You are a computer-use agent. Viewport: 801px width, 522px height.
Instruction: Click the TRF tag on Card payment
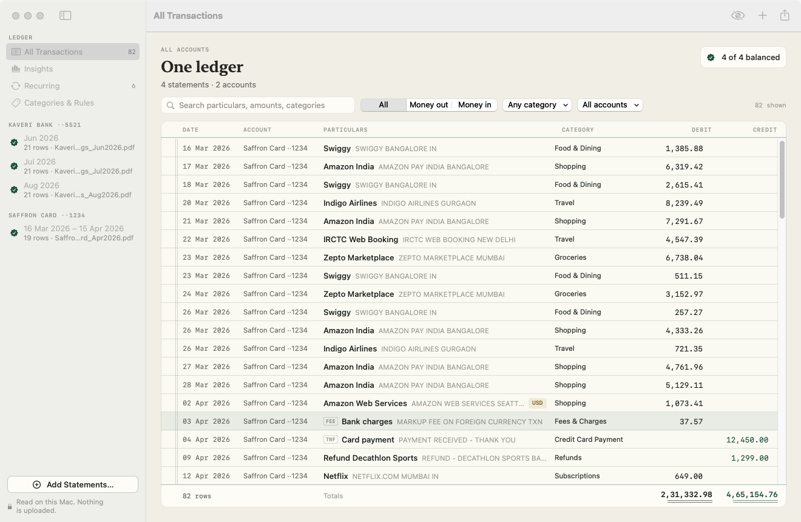pyautogui.click(x=331, y=439)
